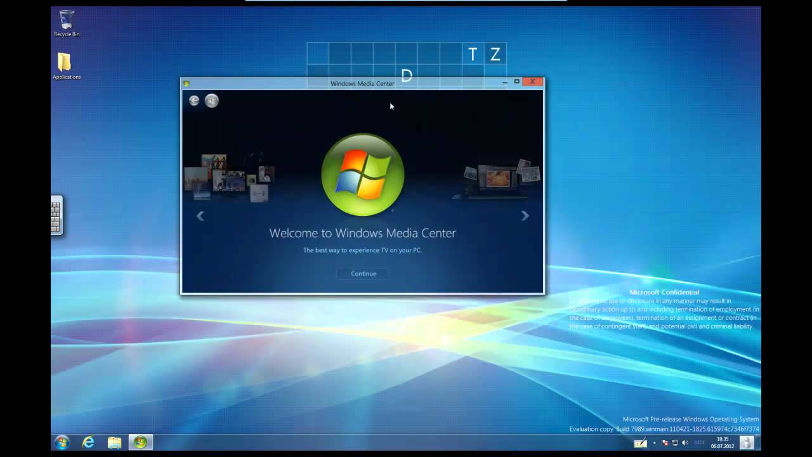The width and height of the screenshot is (812, 457).
Task: Click the next slide arrow in welcome screen
Action: tap(525, 216)
